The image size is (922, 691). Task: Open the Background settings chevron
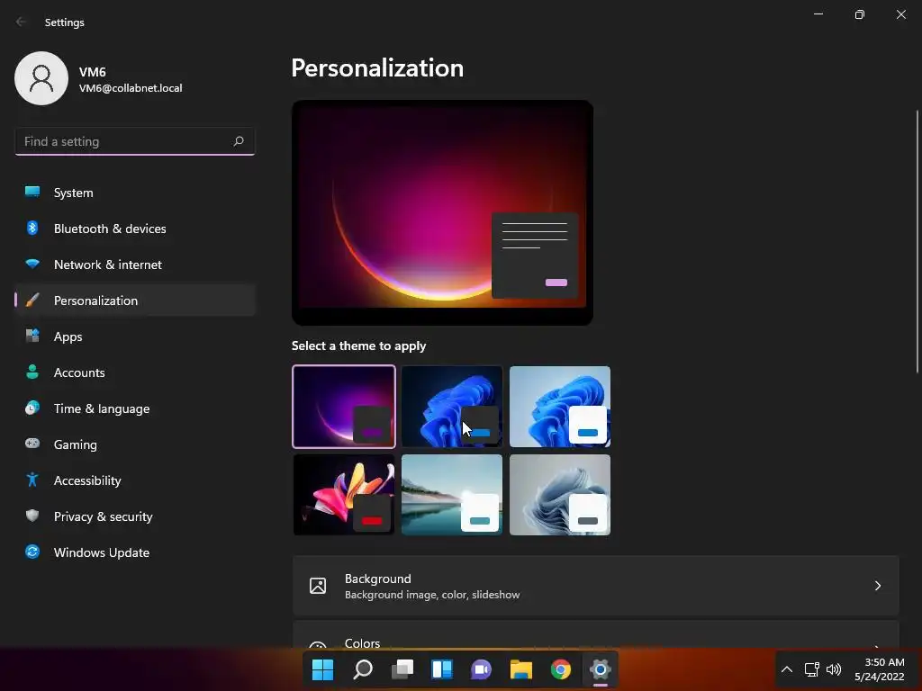(877, 586)
